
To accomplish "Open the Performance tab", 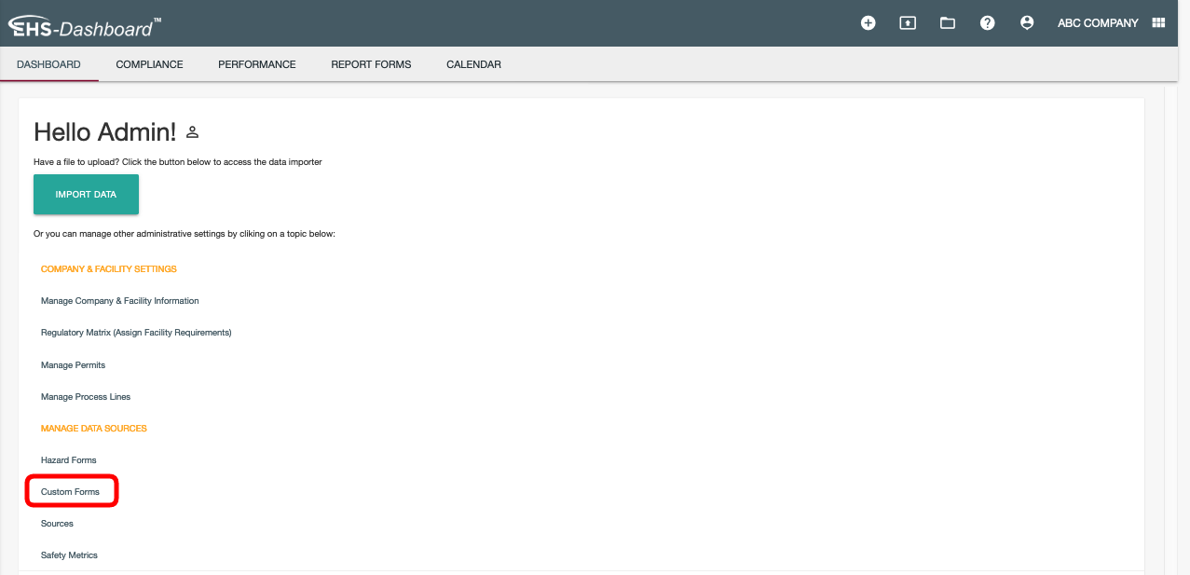I will pyautogui.click(x=256, y=64).
